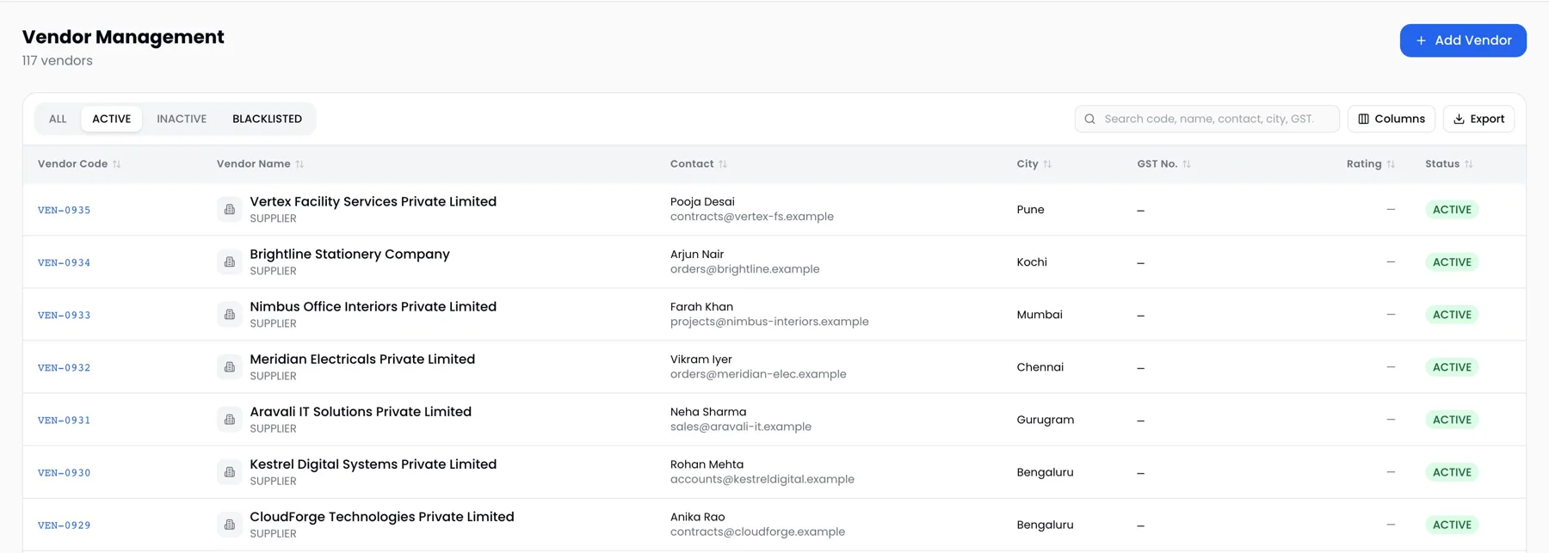Sort by Vendor Name arrows icon
The width and height of the screenshot is (1549, 553).
coord(299,163)
